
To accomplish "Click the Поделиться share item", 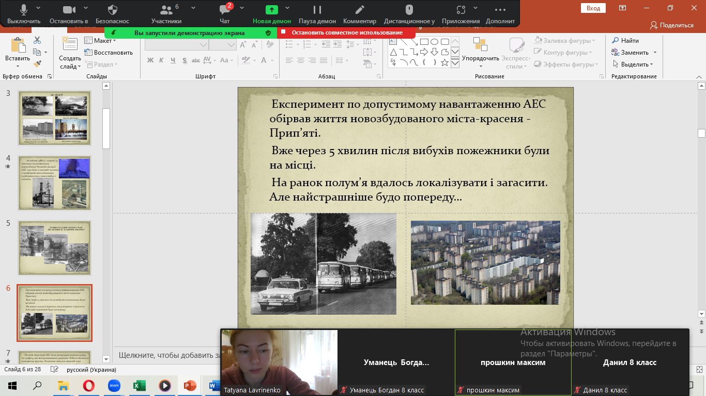I will click(x=672, y=25).
